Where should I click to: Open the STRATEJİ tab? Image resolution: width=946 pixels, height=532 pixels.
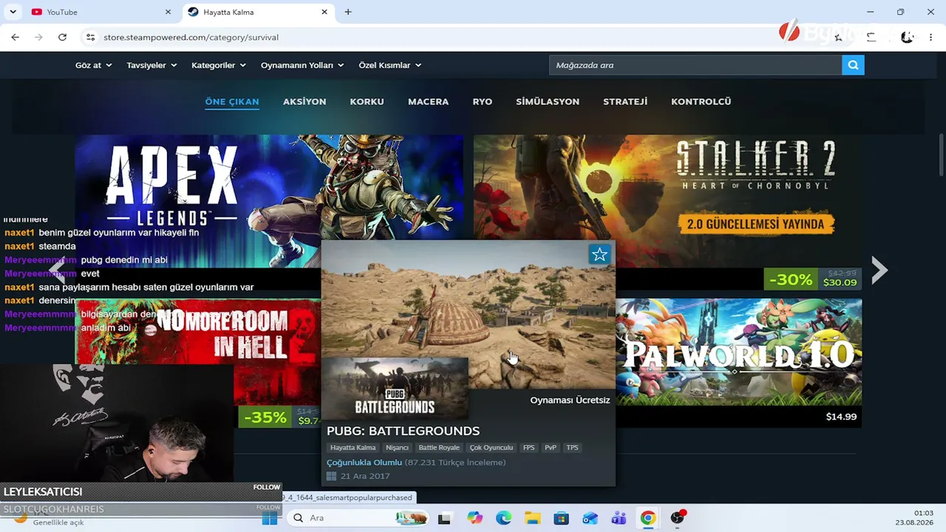(x=625, y=101)
